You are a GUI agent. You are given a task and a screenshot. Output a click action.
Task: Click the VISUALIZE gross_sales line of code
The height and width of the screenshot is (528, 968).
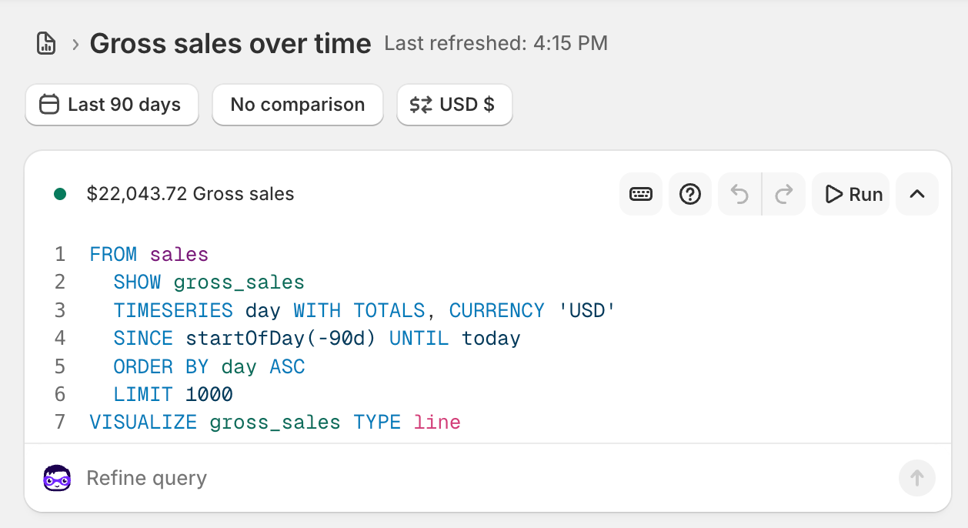point(275,422)
